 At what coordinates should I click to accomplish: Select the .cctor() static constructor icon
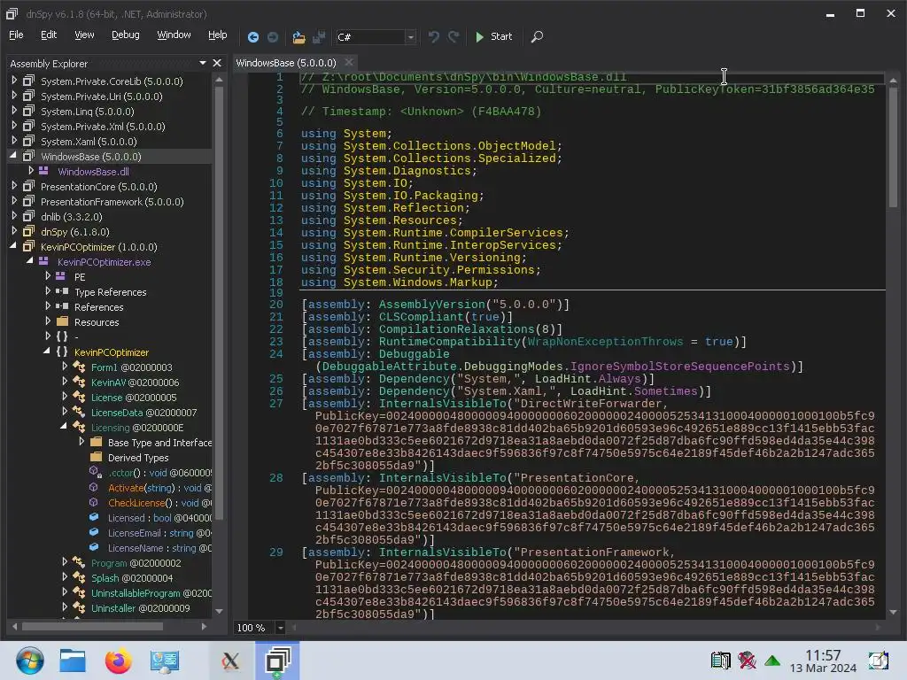point(95,472)
